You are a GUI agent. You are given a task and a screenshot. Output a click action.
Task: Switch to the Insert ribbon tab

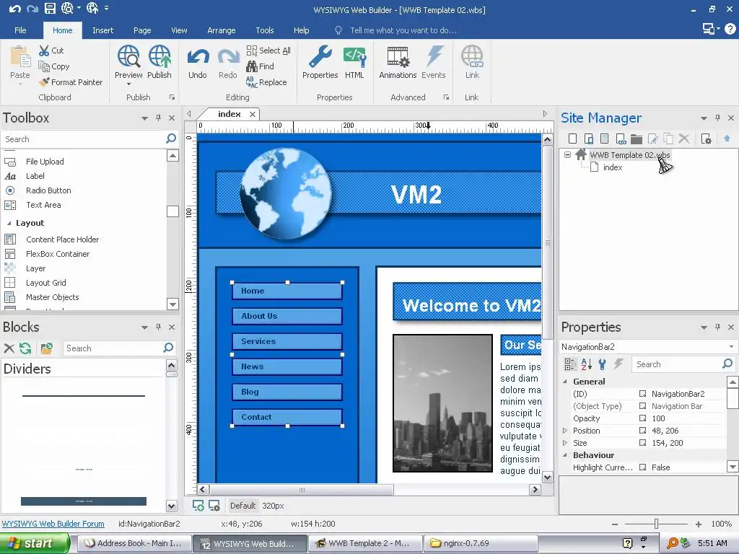[x=102, y=30]
